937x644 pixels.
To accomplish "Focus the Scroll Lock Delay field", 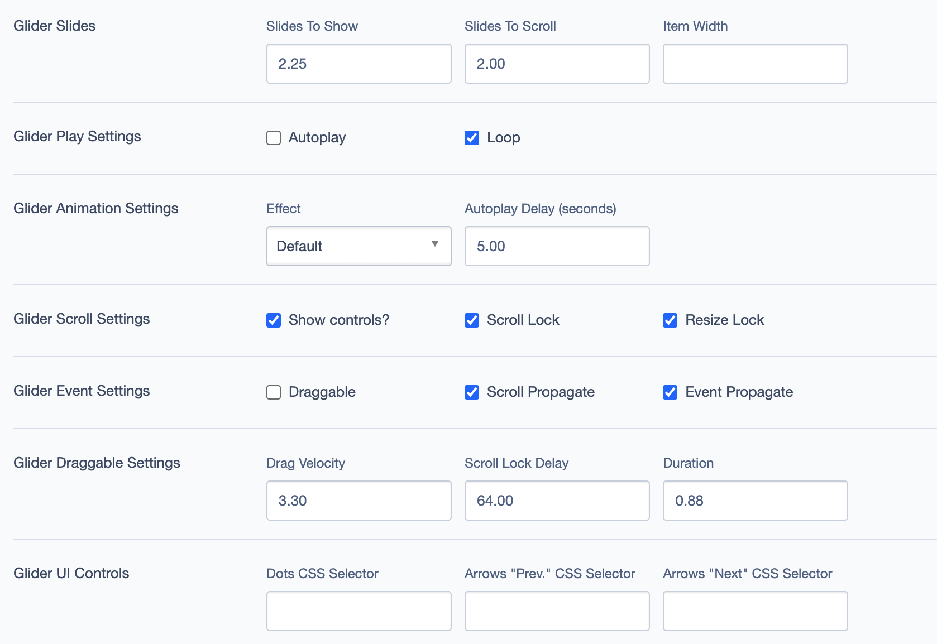I will [557, 501].
